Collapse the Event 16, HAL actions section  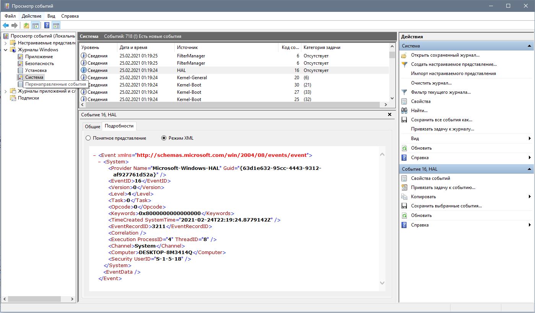coord(530,169)
